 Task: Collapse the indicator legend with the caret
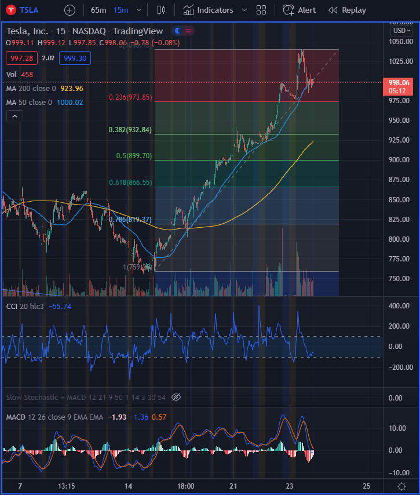[15, 116]
